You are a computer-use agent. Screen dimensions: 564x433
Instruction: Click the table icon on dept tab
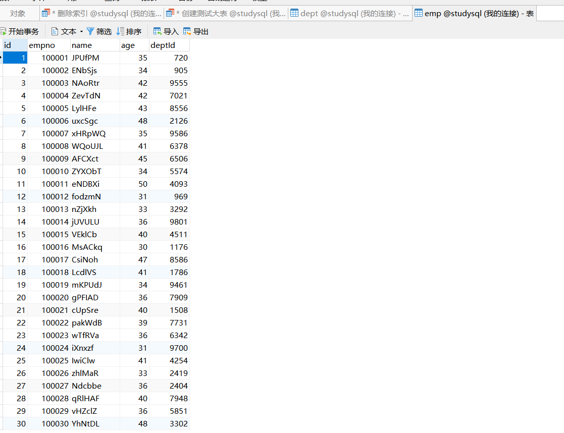coord(294,13)
